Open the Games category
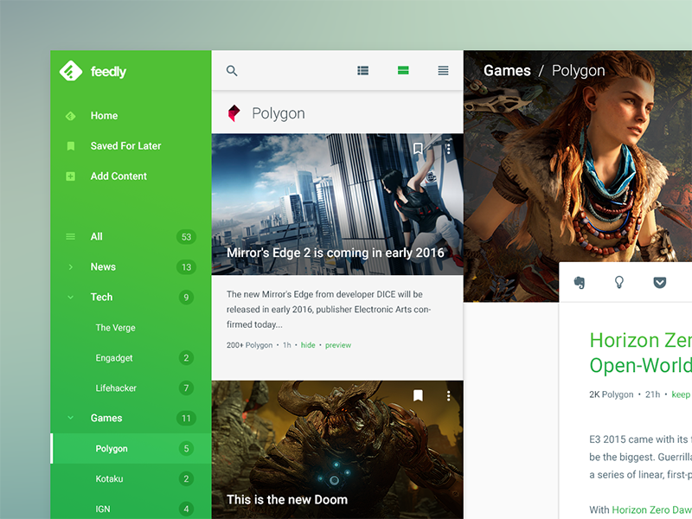This screenshot has width=692, height=519. click(106, 418)
